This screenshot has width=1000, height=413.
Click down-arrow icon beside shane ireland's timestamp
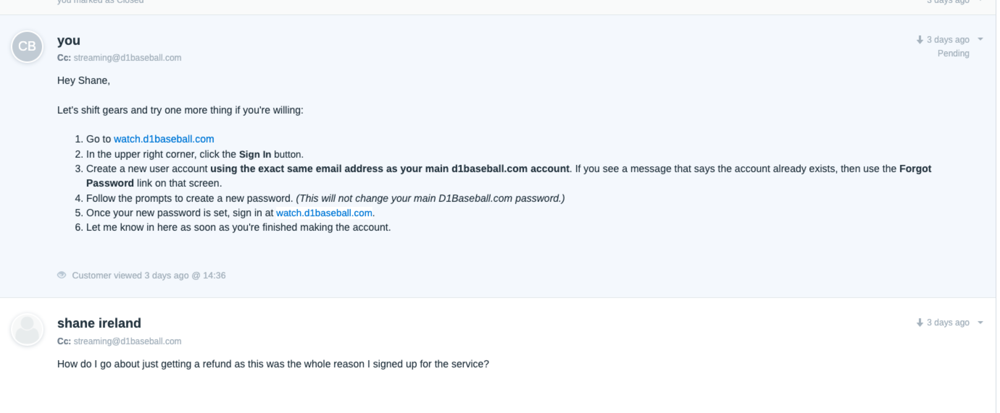919,323
